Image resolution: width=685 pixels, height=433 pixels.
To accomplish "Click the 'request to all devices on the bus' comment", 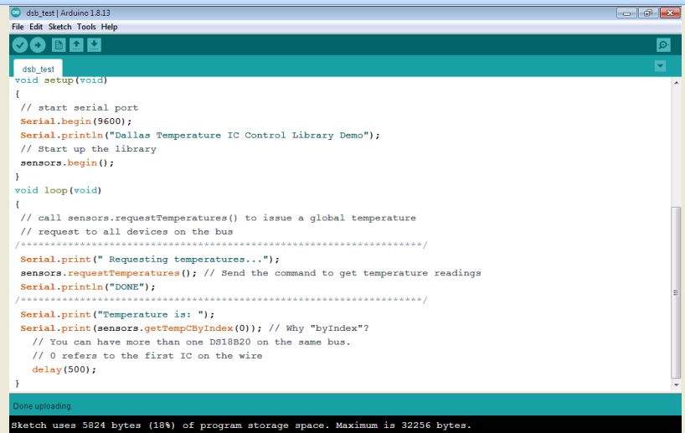I will point(126,232).
